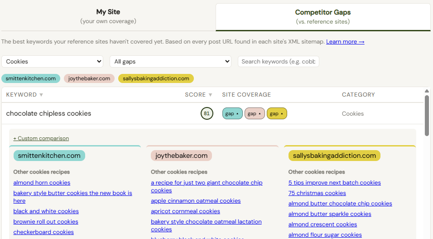Toggle the joythebaker.com filter chip

tap(89, 78)
